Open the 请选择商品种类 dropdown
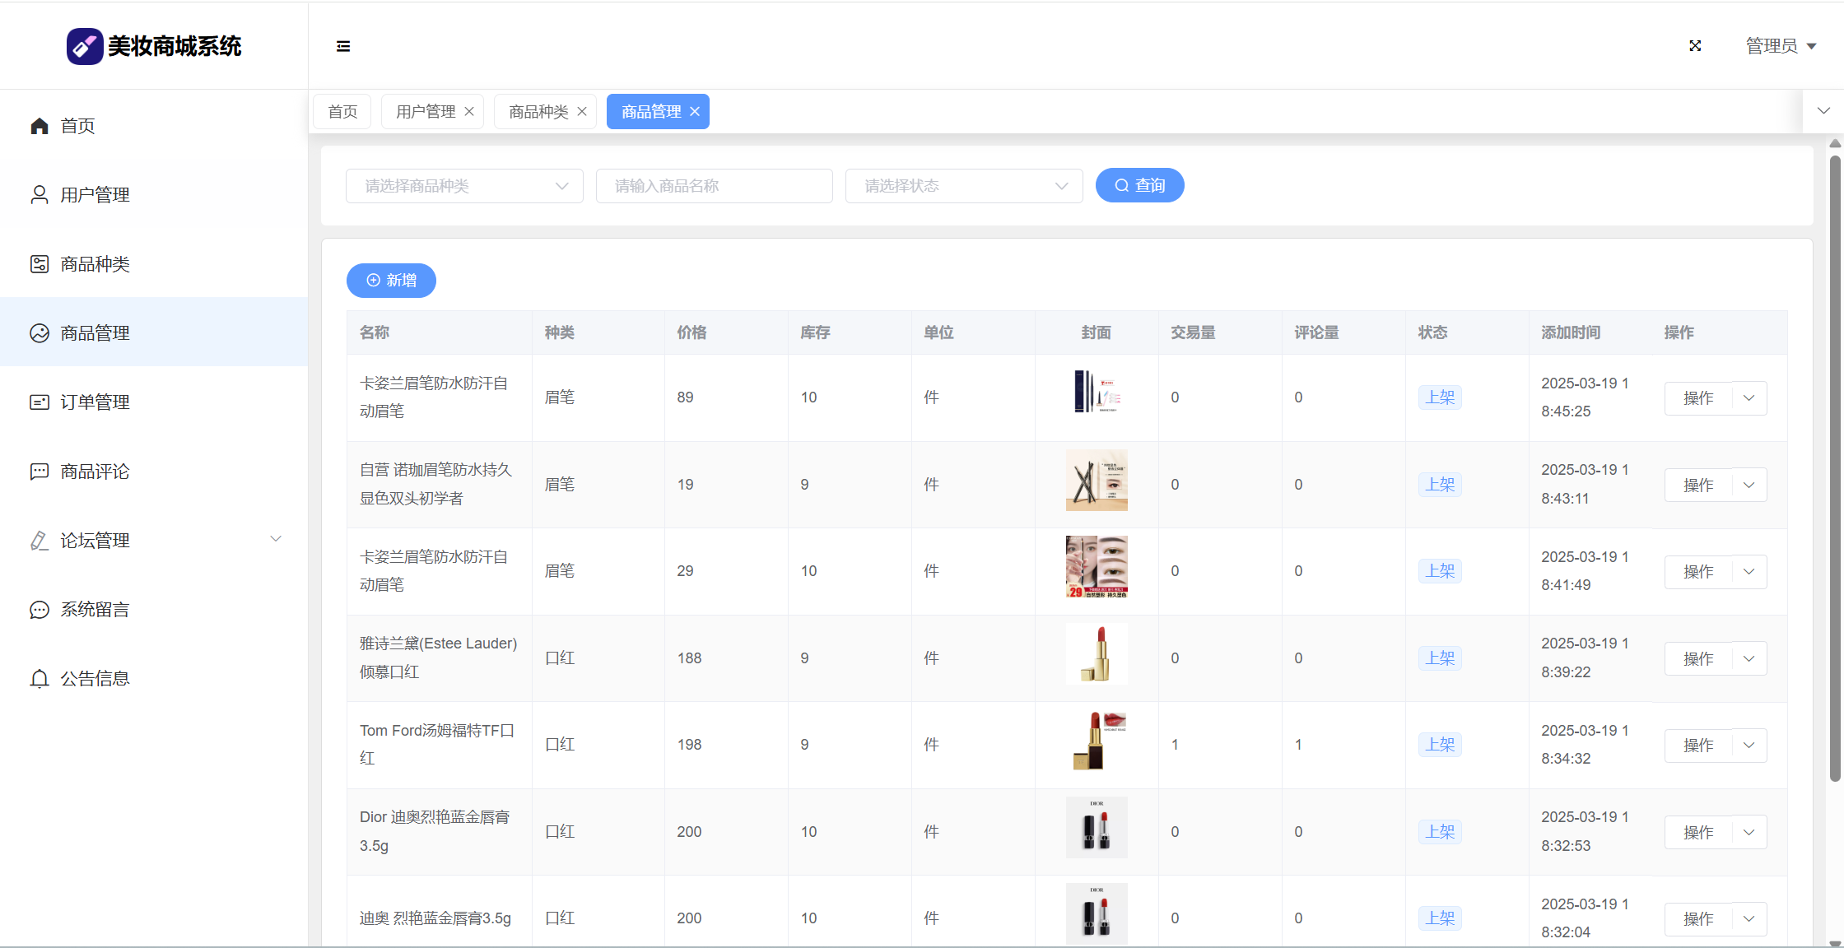Screen dimensions: 1844x948 pyautogui.click(x=464, y=186)
